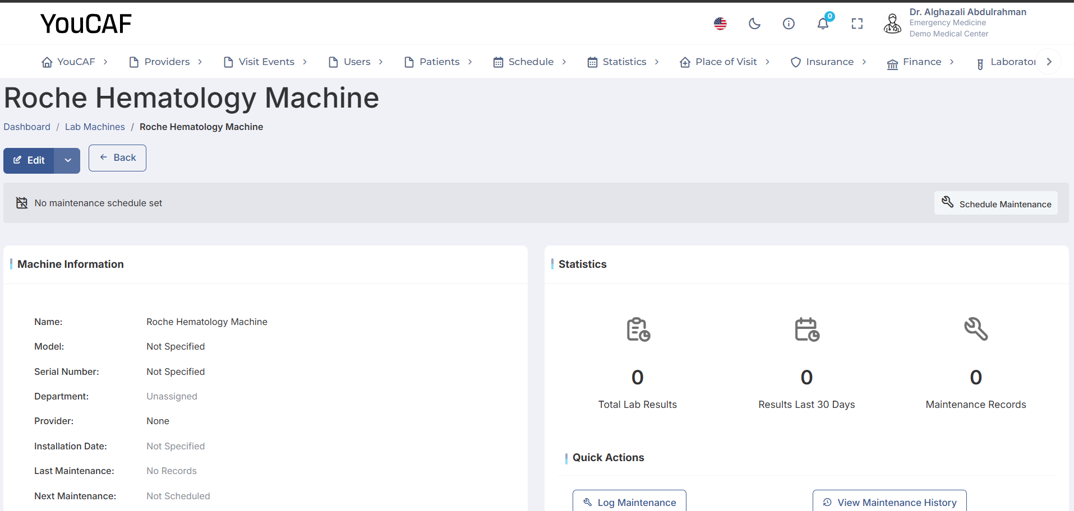Toggle fullscreen mode icon

click(857, 24)
